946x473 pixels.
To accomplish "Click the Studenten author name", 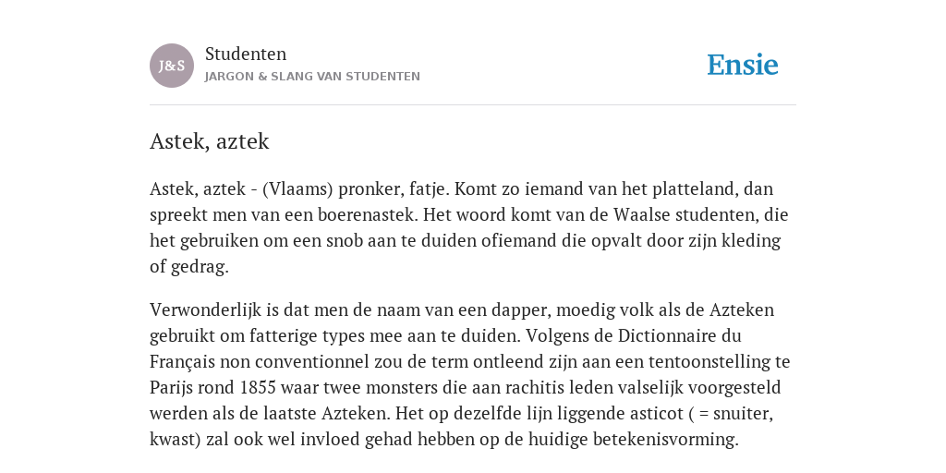I will pyautogui.click(x=246, y=54).
